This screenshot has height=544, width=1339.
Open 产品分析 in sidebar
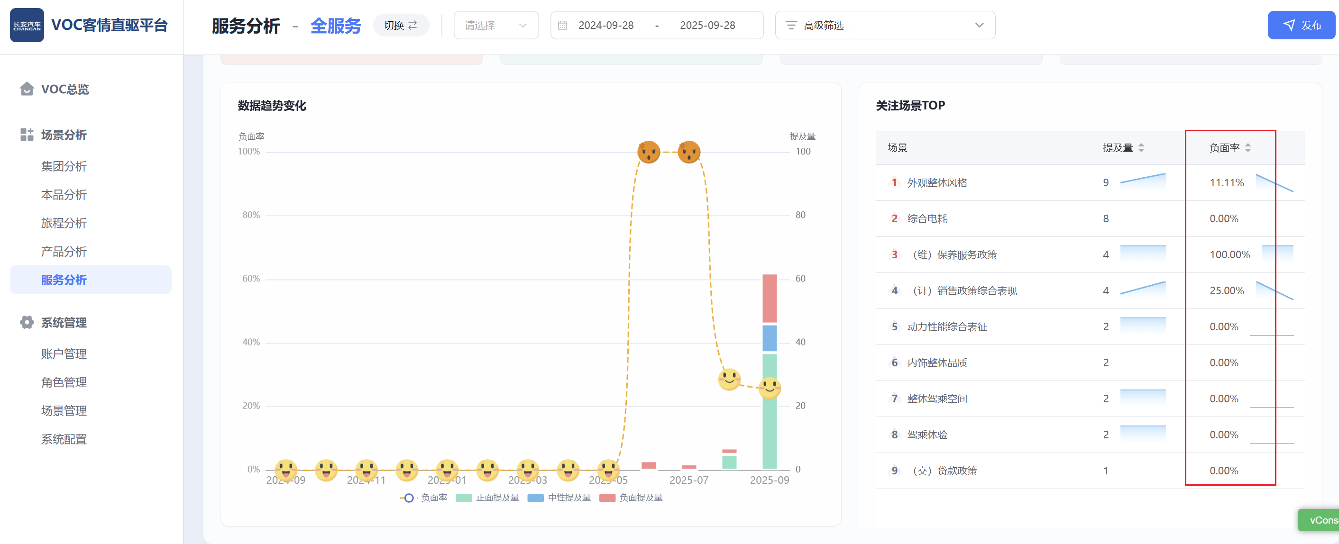(x=64, y=252)
